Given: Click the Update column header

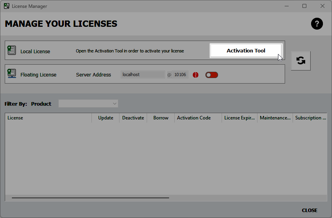Looking at the screenshot, I should click(106, 118).
